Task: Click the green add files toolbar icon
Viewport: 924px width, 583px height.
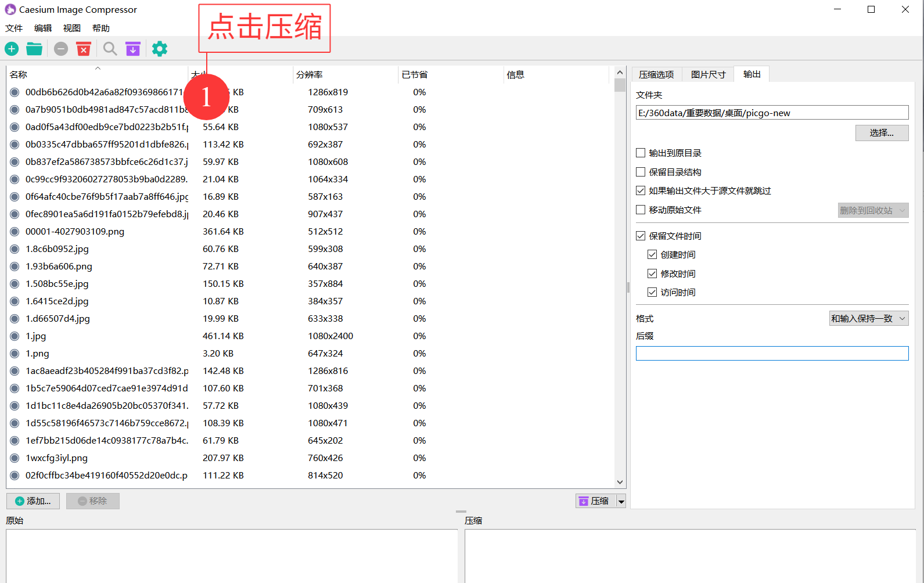Action: [12, 49]
